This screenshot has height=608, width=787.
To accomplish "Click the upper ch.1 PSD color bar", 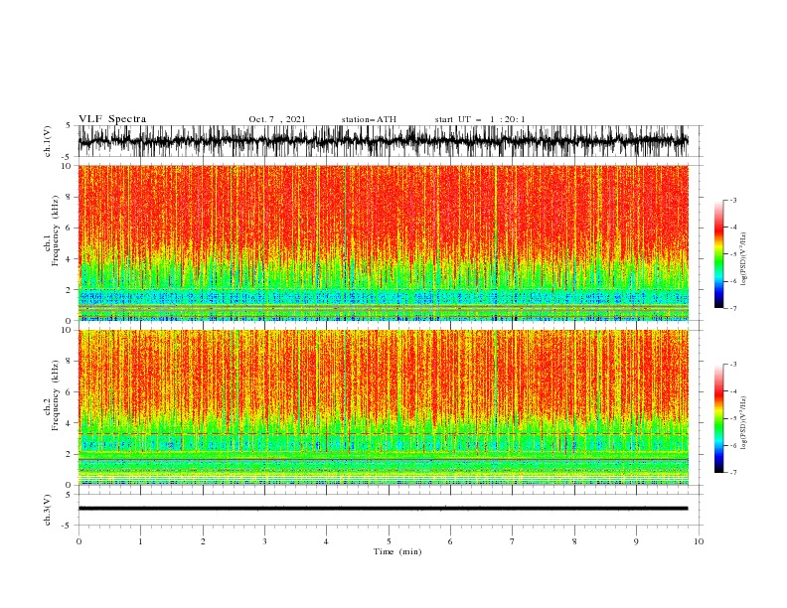I will point(719,254).
